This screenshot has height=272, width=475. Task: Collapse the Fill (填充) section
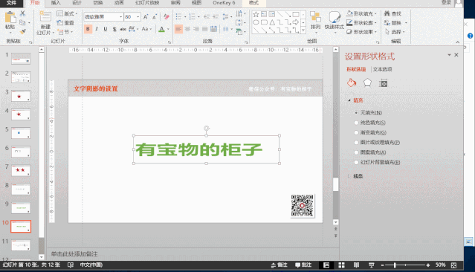click(349, 100)
